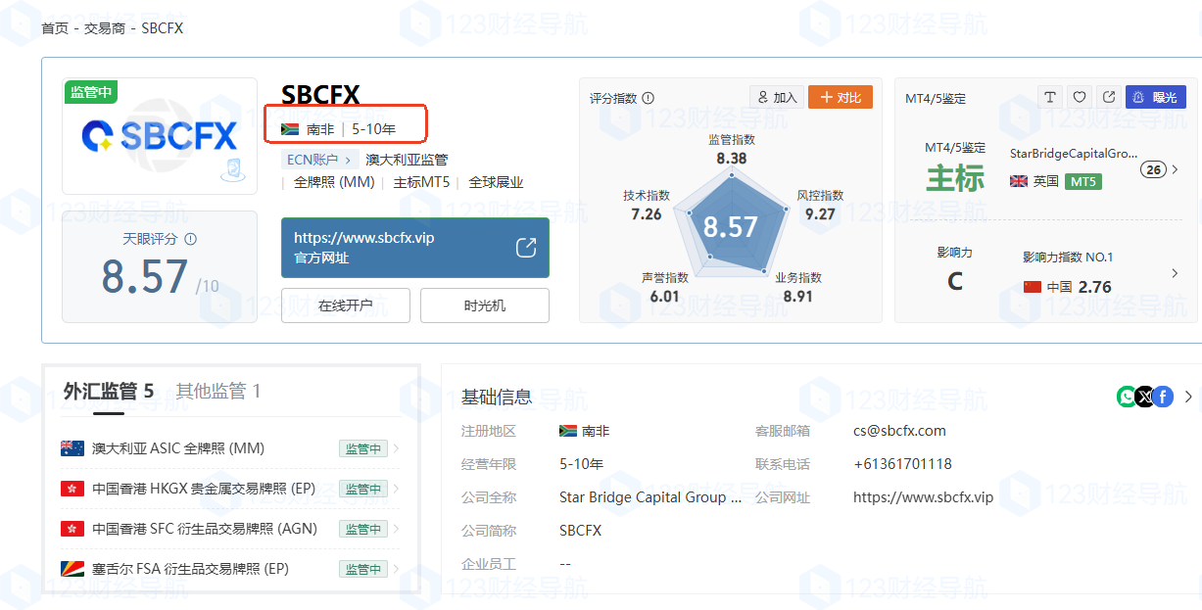
Task: Click South Africa flag under SBCFX title
Action: (x=290, y=129)
